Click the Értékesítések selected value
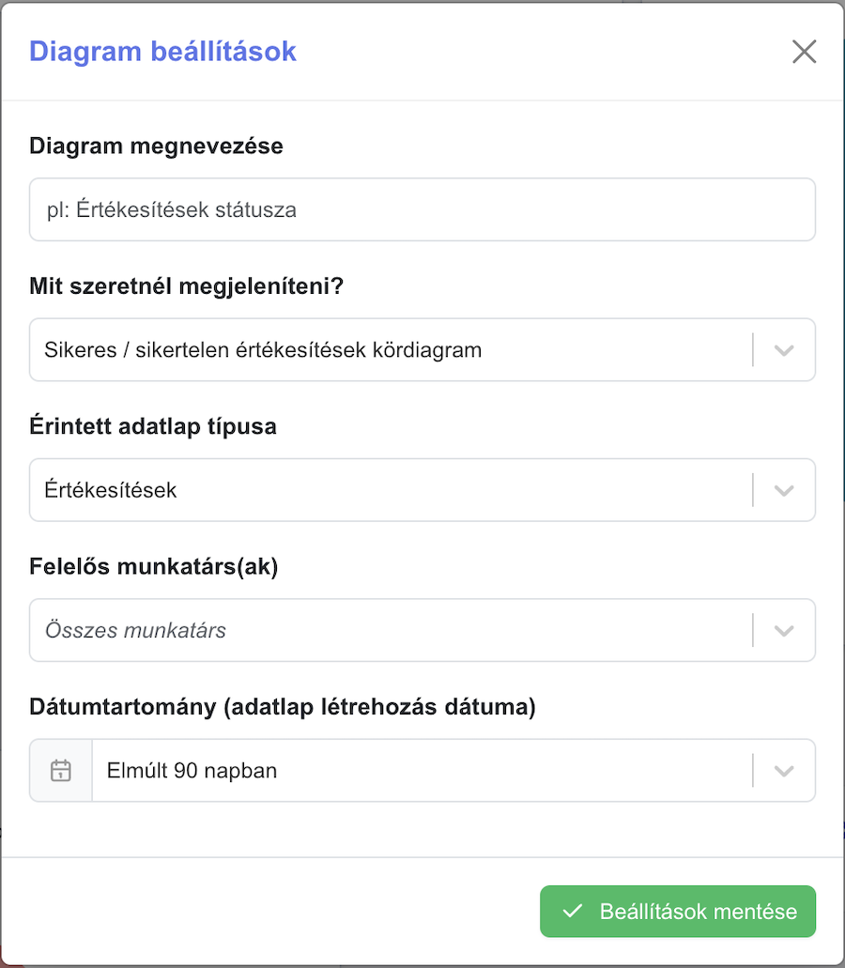The width and height of the screenshot is (845, 968). 111,490
